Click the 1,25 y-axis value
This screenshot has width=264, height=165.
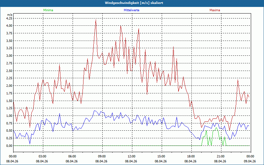click(10, 108)
